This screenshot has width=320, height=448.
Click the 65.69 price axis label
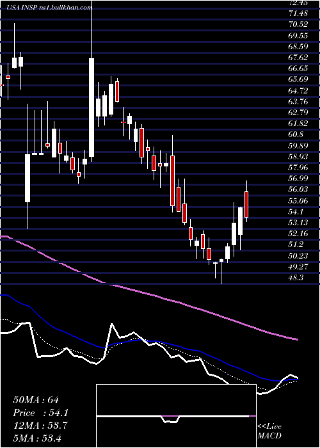coord(298,79)
